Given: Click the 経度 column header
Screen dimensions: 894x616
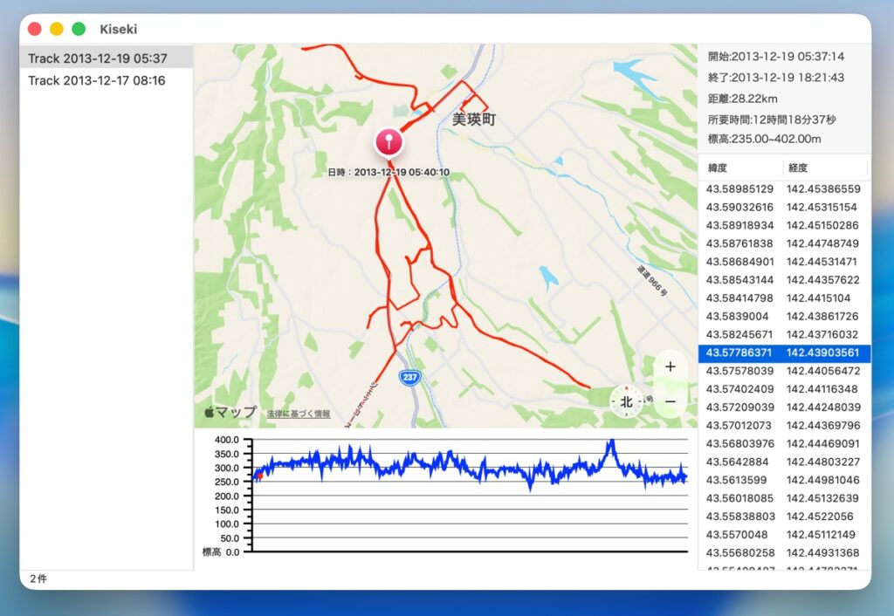Looking at the screenshot, I should [797, 168].
